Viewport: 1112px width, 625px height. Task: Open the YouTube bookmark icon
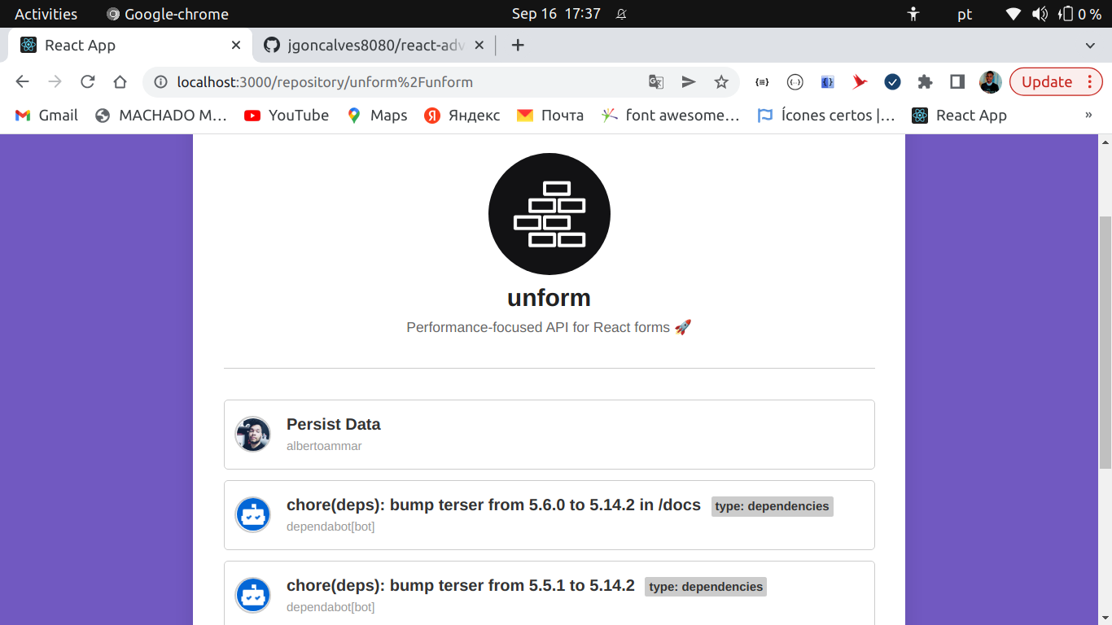pos(252,116)
